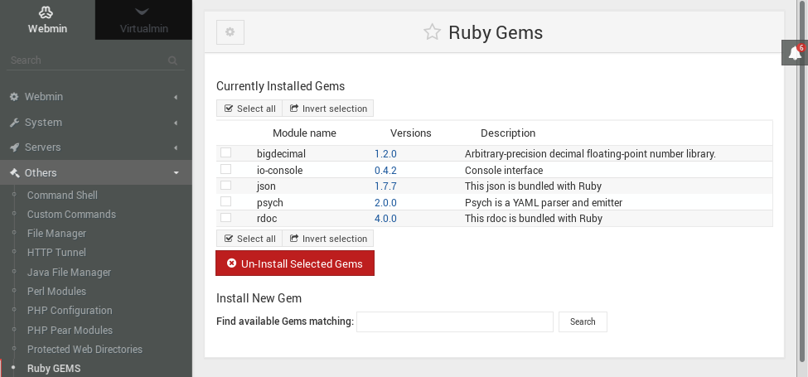
Task: Click the psych module name
Action: coord(270,203)
